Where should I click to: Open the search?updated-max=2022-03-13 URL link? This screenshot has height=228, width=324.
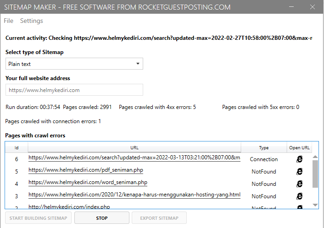tap(134, 157)
